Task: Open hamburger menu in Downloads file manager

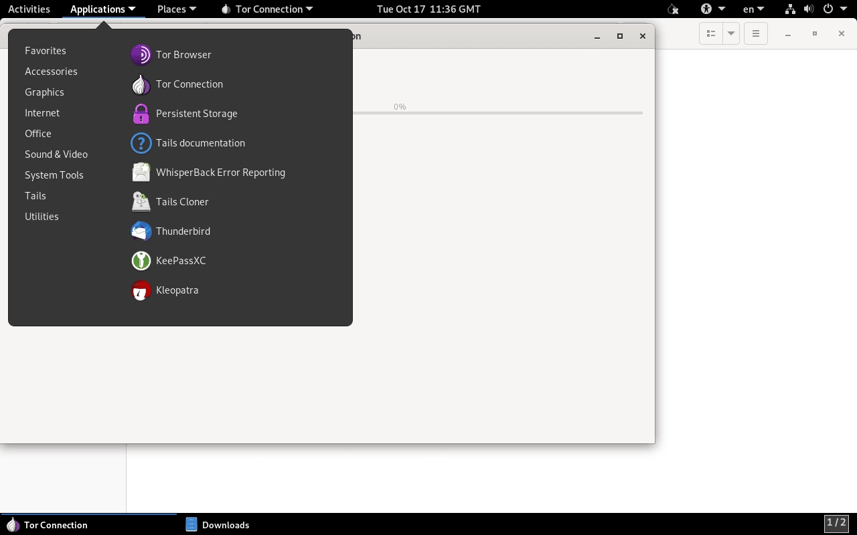Action: pyautogui.click(x=756, y=33)
